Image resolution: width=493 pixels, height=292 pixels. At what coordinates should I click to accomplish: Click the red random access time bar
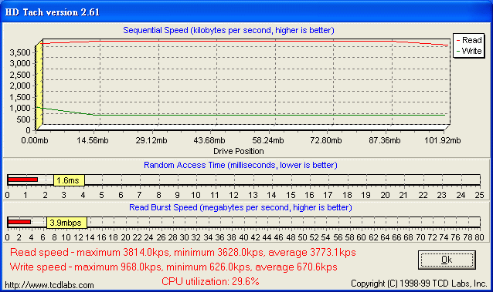pos(22,180)
